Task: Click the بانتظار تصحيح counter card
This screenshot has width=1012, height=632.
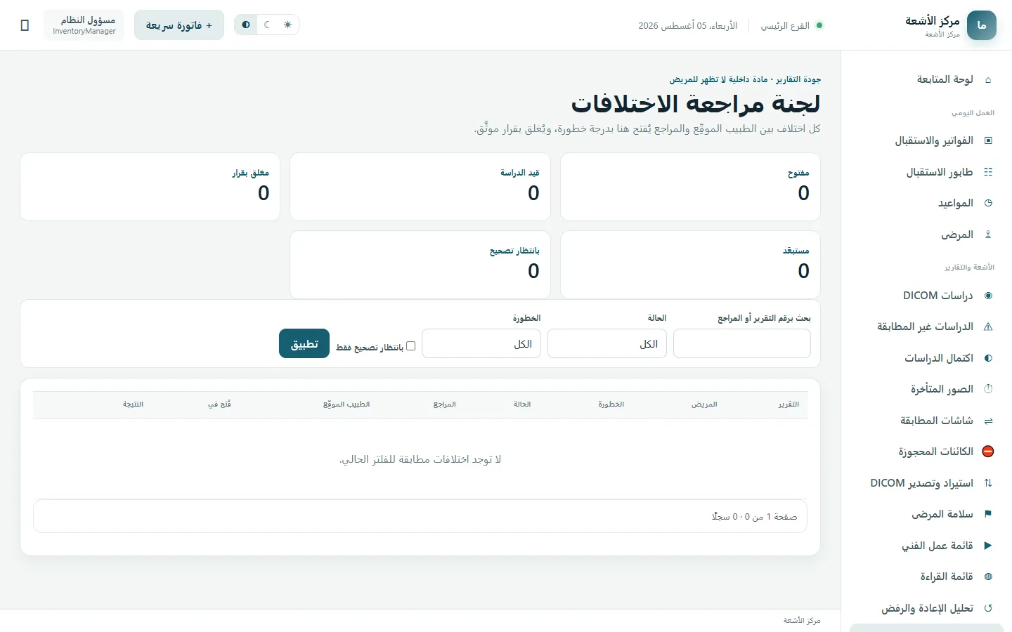Action: pyautogui.click(x=420, y=265)
